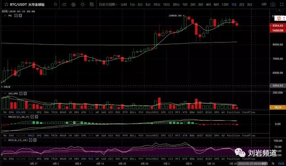Click the high marker 10060.04
286x166 pixels.
[x=175, y=16]
